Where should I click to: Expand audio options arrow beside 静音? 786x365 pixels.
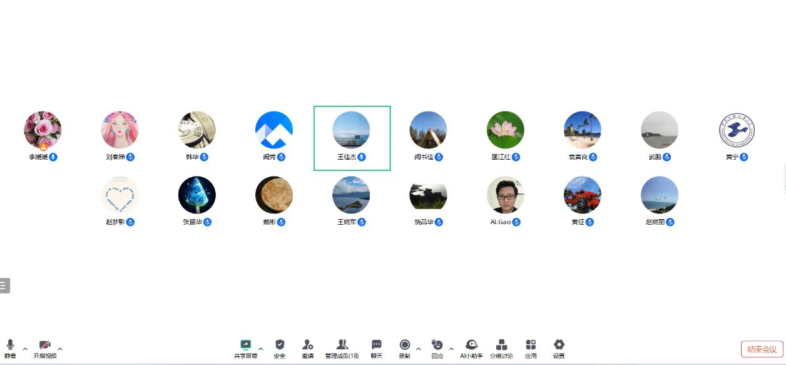25,349
